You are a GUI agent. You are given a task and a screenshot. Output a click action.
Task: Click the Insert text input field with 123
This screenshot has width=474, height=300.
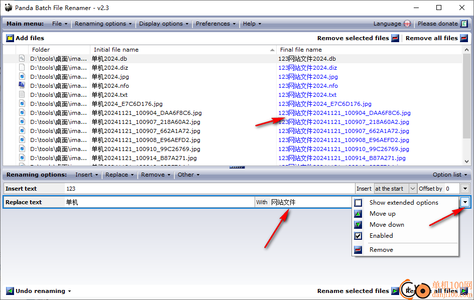pos(209,189)
